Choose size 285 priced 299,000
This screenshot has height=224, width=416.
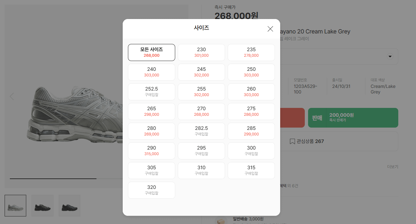pyautogui.click(x=251, y=131)
